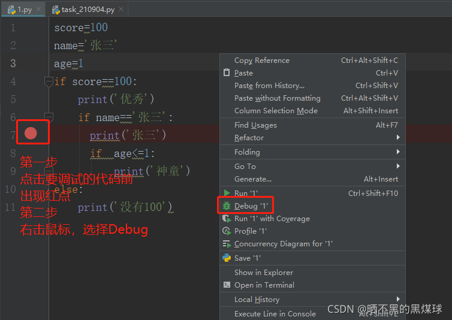The height and width of the screenshot is (320, 452).
Task: Click the Python logo icon beside Save '1'
Action: point(227,258)
